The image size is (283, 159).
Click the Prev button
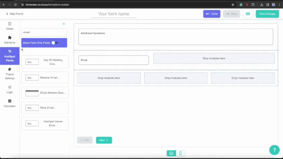pyautogui.click(x=85, y=140)
